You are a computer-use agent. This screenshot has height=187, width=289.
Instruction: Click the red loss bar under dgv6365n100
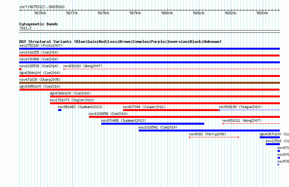point(149,90)
